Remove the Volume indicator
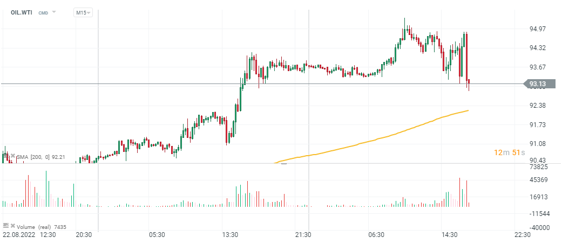The width and height of the screenshot is (562, 244). coord(12,225)
